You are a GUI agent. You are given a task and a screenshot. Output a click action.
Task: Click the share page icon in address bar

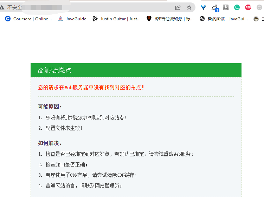pos(178,7)
